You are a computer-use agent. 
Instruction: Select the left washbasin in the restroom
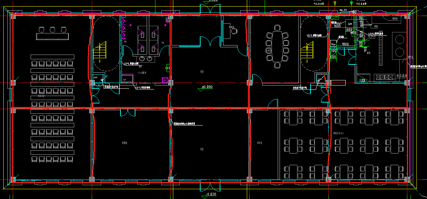tap(142, 59)
